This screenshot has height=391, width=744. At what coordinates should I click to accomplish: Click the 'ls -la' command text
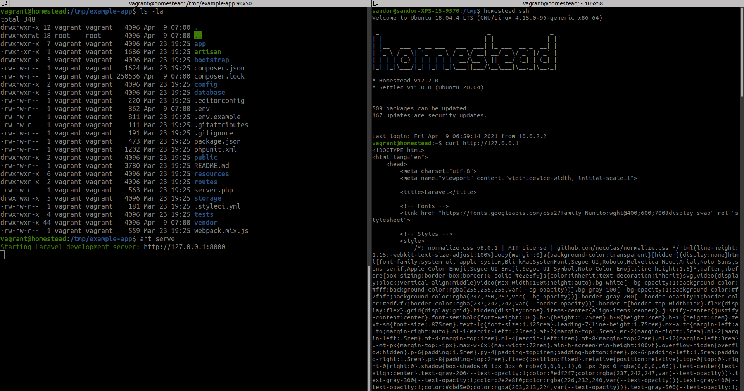coord(152,11)
